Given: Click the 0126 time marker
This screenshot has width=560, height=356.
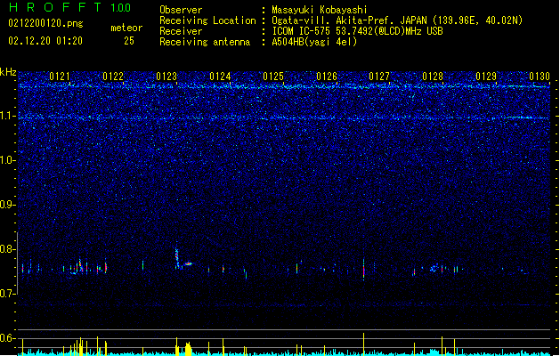Looking at the screenshot, I should 327,77.
